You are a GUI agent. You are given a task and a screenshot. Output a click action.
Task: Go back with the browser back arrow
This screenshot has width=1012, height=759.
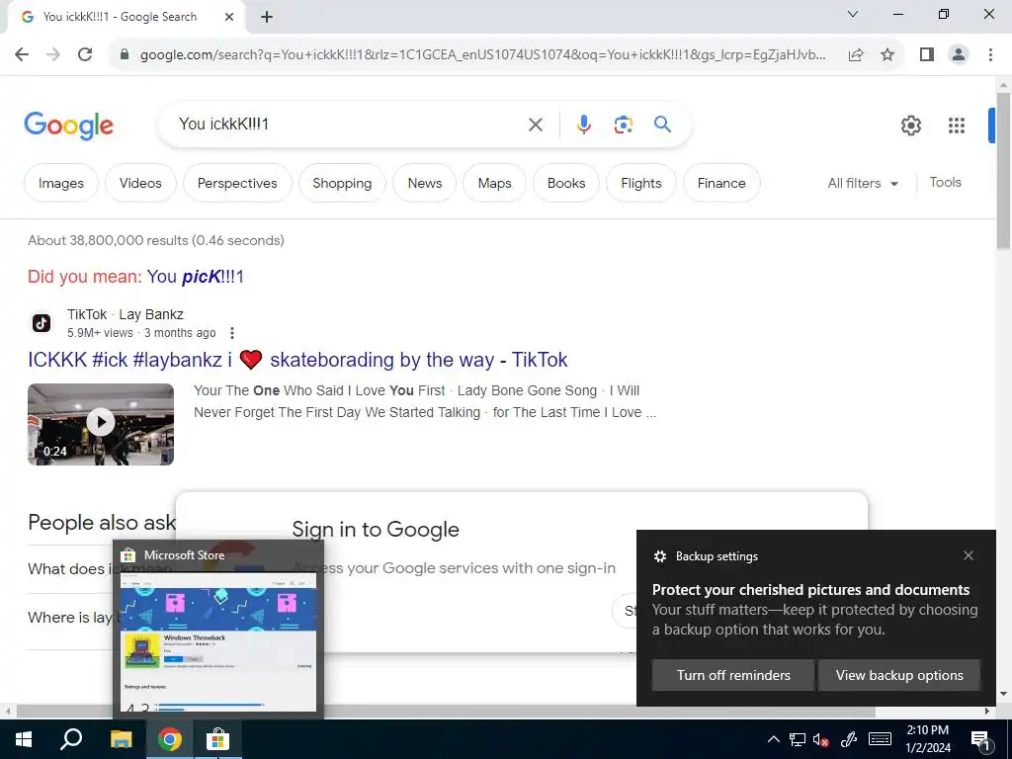click(22, 54)
